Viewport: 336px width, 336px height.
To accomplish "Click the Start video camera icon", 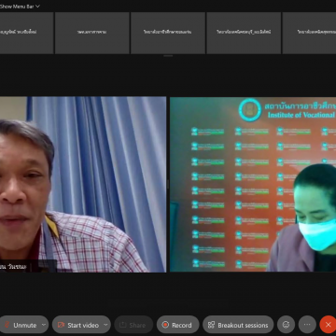I will click(61, 325).
